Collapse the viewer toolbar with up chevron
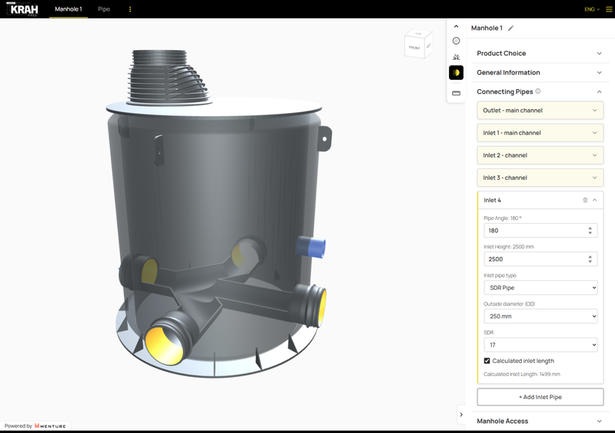This screenshot has width=615, height=433. [456, 26]
